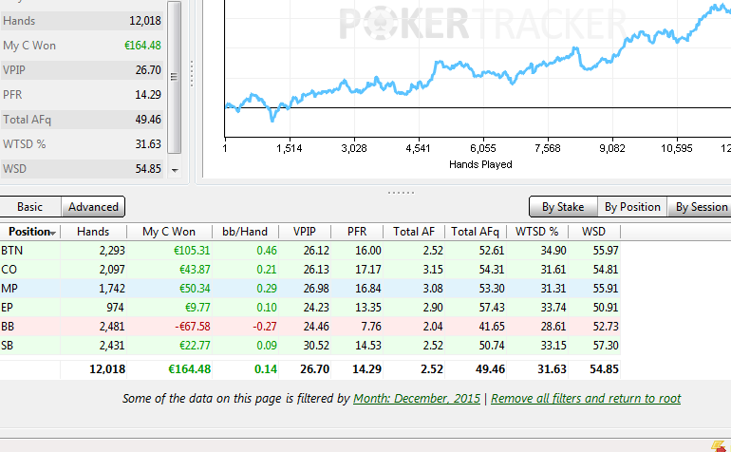
Task: Click the 6,055 tick label on the graph
Action: [x=483, y=148]
